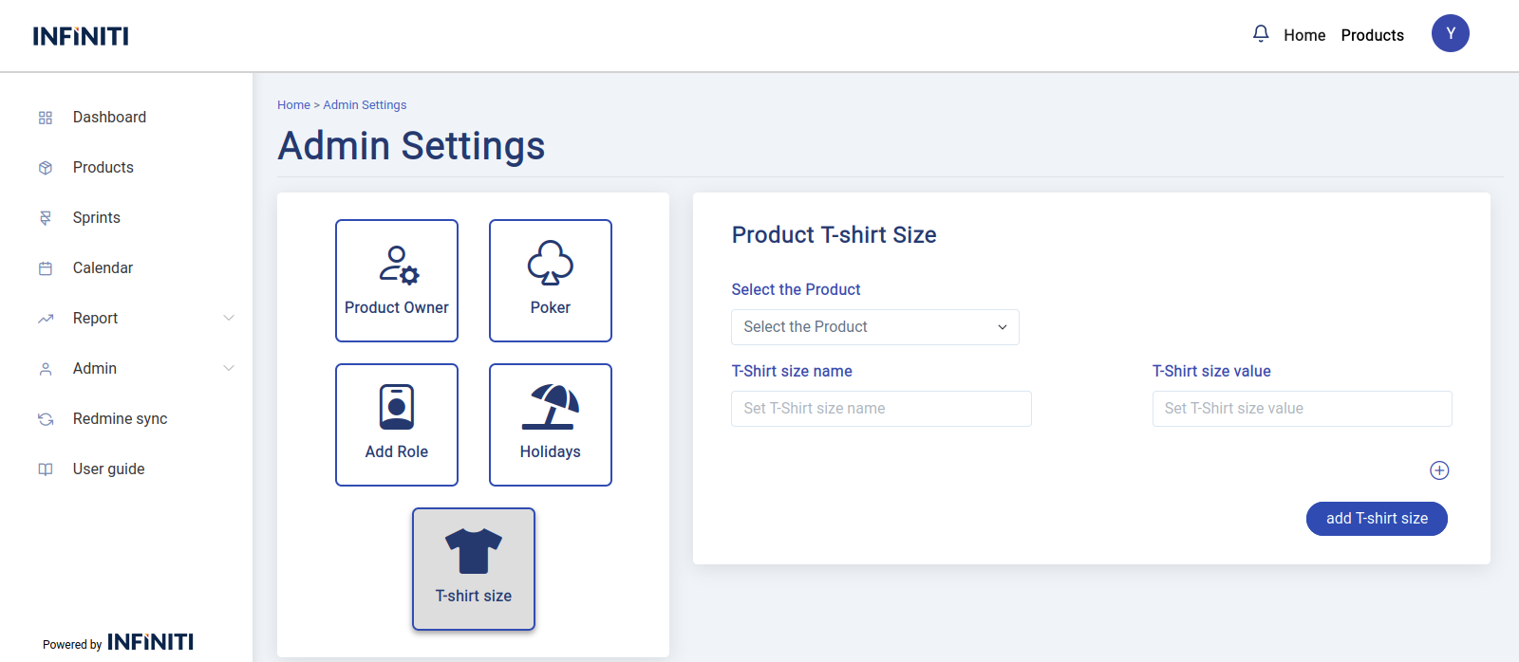Expand the Report sidebar submenu

click(228, 318)
